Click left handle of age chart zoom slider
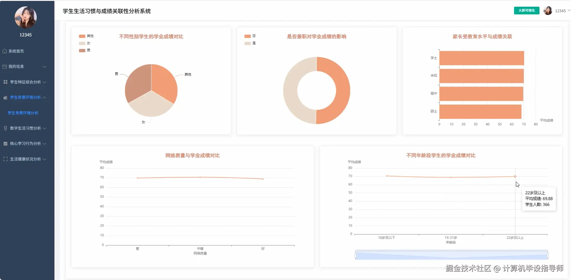This screenshot has width=571, height=280. [x=355, y=255]
